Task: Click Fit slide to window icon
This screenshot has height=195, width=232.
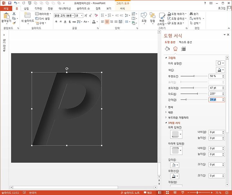Action: pyautogui.click(x=227, y=193)
